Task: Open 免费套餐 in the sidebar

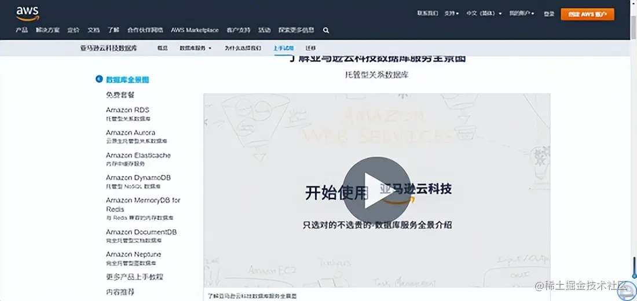Action: [x=120, y=95]
